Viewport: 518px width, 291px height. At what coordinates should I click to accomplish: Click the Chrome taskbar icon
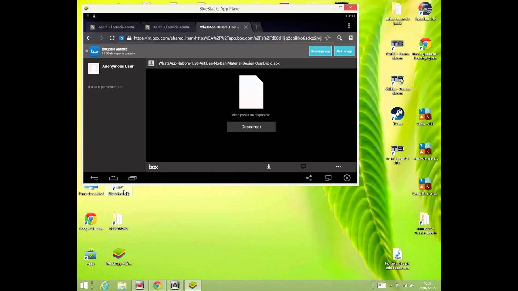(x=157, y=285)
